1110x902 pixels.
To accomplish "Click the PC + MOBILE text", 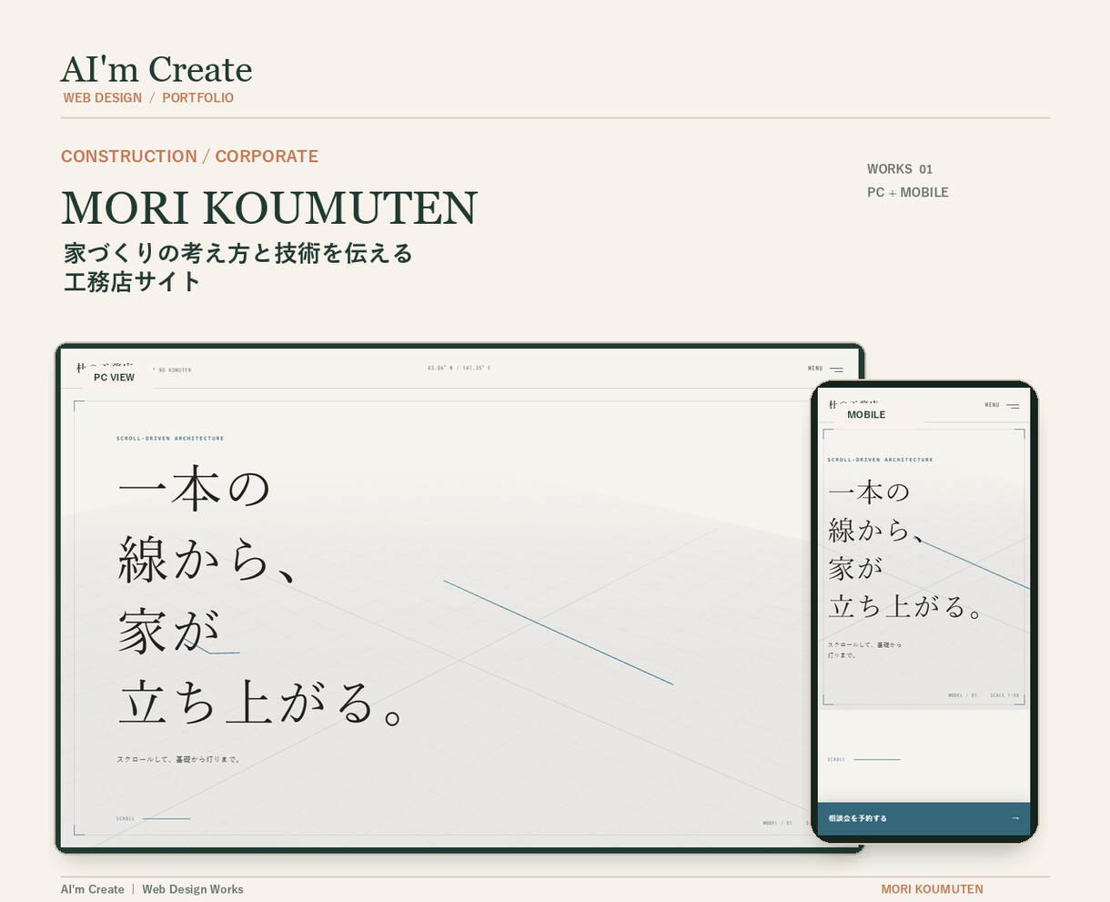I will [x=908, y=192].
